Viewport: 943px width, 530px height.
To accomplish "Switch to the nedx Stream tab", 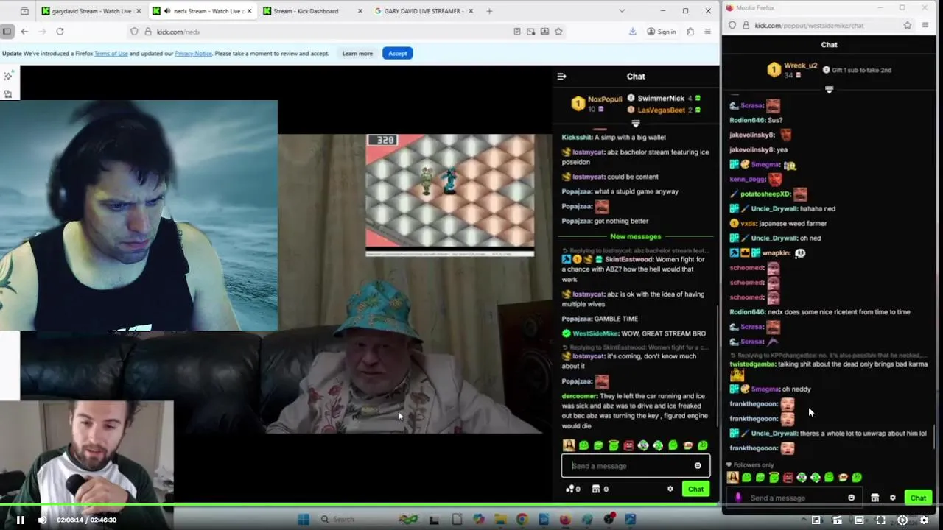I will tap(200, 11).
